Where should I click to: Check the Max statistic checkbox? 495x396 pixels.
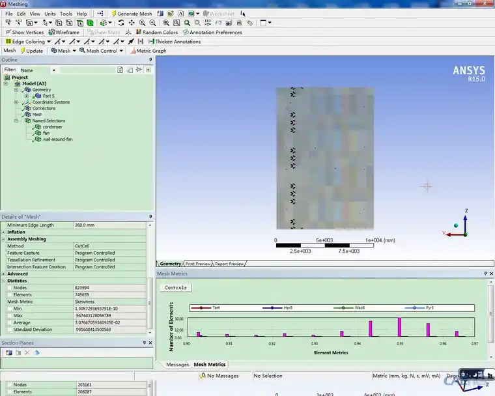(x=10, y=315)
